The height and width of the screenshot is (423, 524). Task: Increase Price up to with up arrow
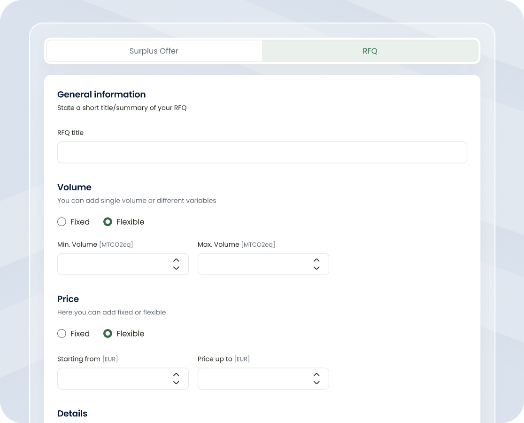point(316,375)
